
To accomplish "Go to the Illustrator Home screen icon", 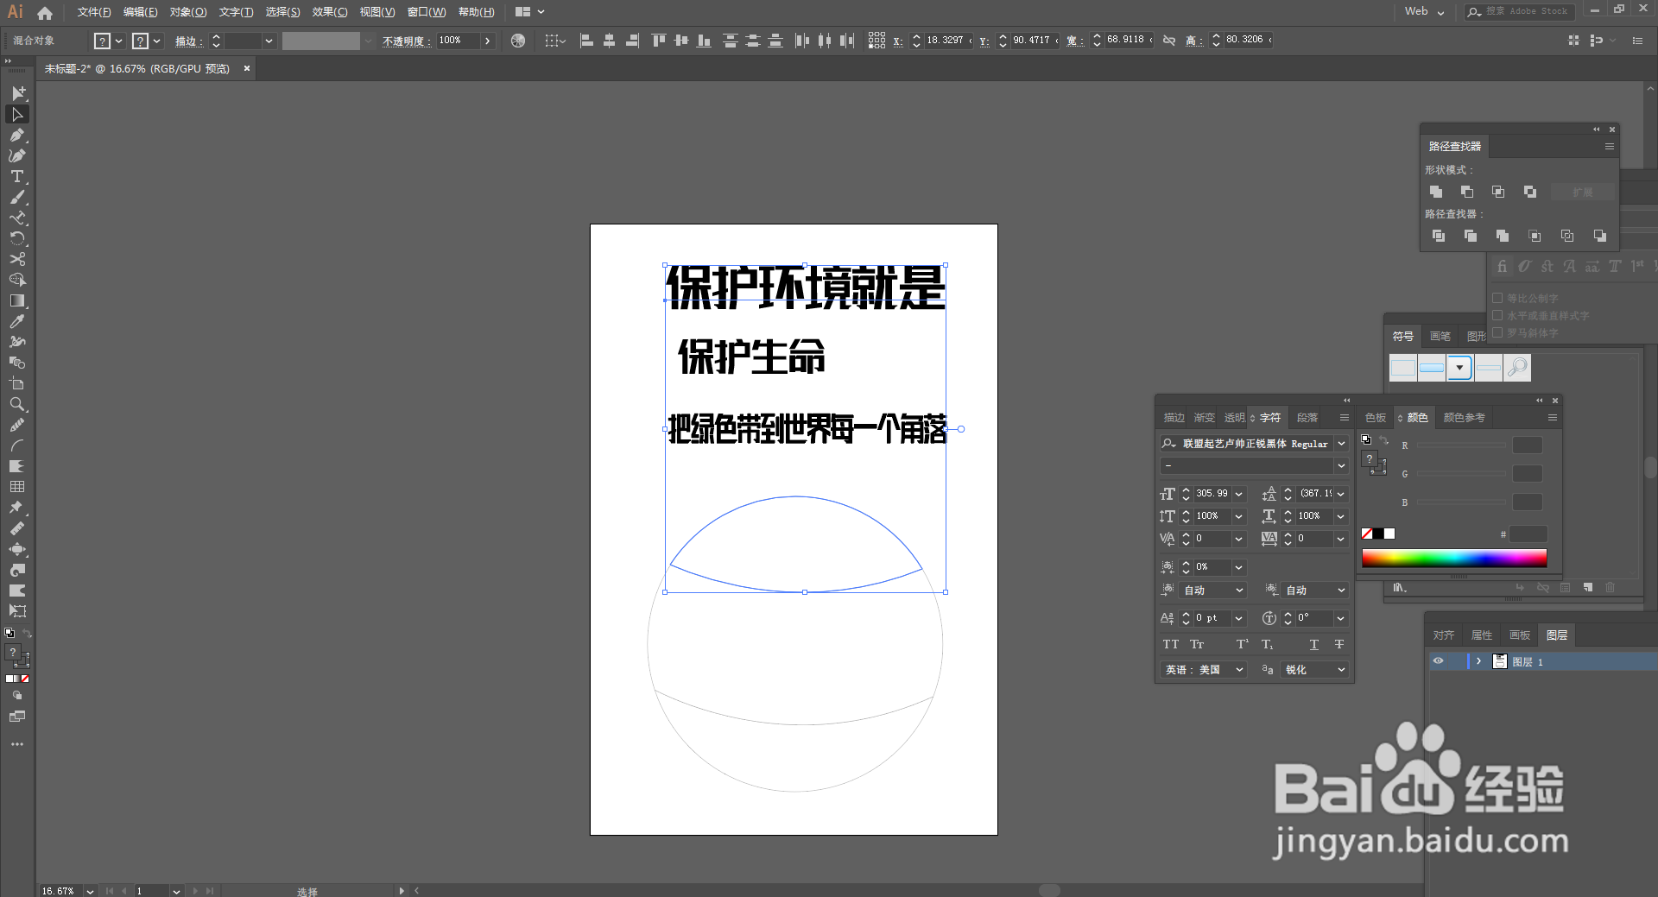I will 45,12.
